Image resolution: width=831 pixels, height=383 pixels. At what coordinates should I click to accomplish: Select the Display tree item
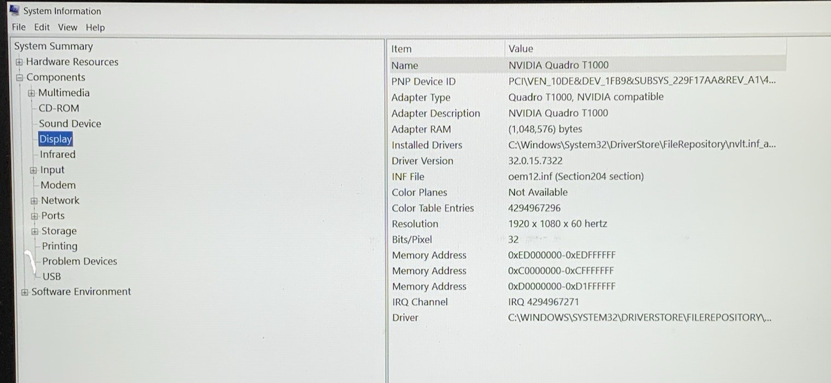click(56, 139)
